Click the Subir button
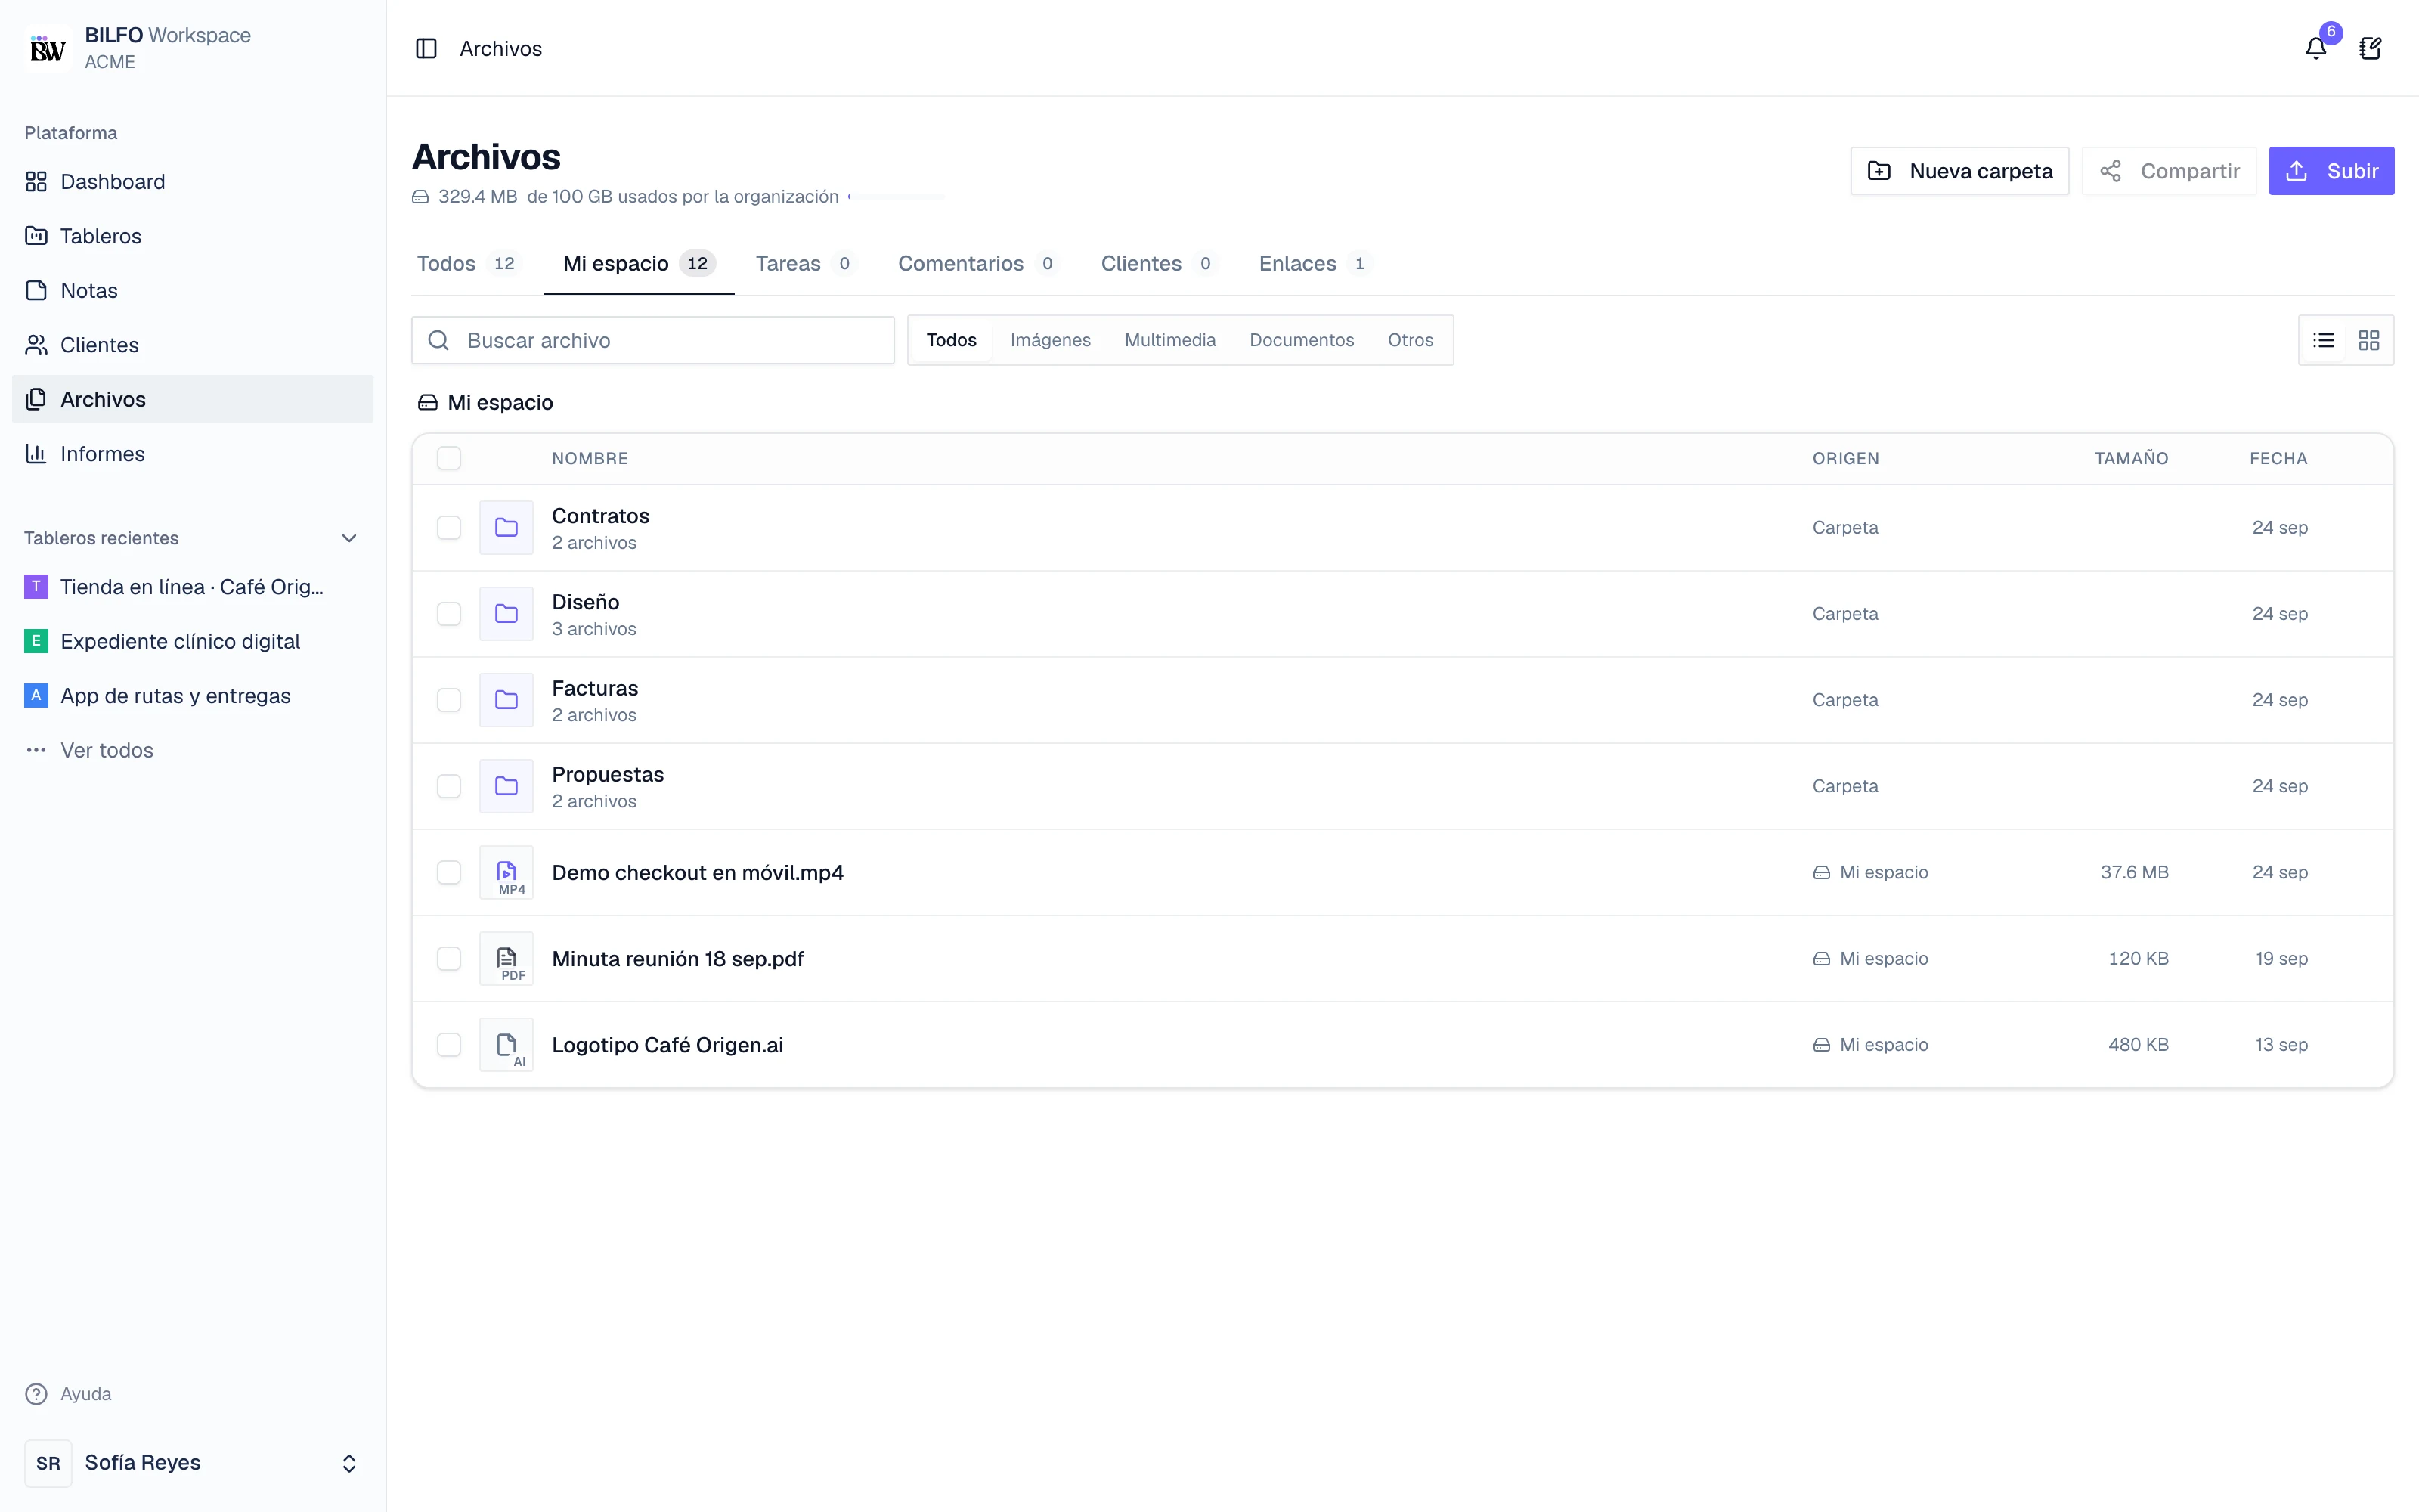2419x1512 pixels. coord(2330,171)
